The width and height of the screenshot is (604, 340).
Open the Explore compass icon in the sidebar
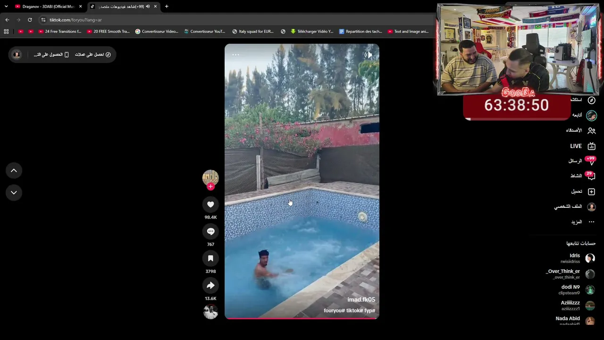coord(591,100)
